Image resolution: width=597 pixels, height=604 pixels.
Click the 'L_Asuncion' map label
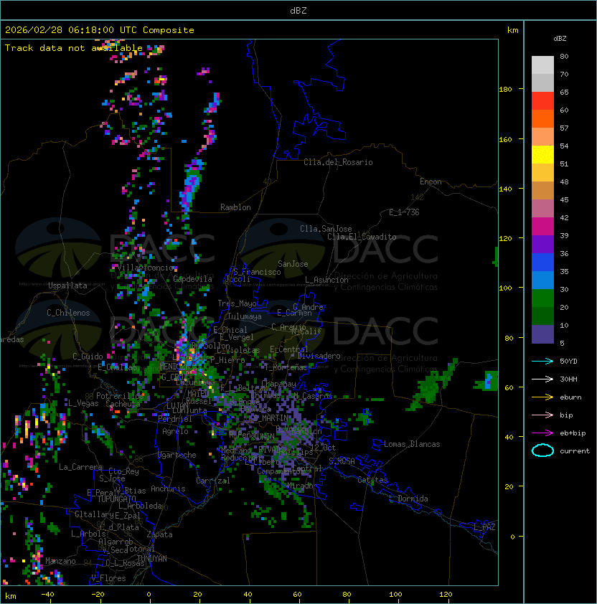[326, 280]
